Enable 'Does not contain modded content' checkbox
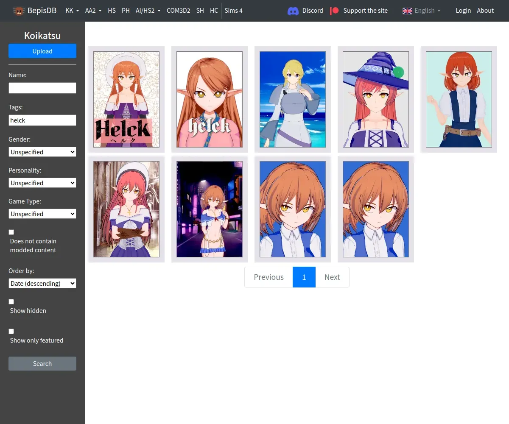Screen dimensions: 509x424 (11, 232)
